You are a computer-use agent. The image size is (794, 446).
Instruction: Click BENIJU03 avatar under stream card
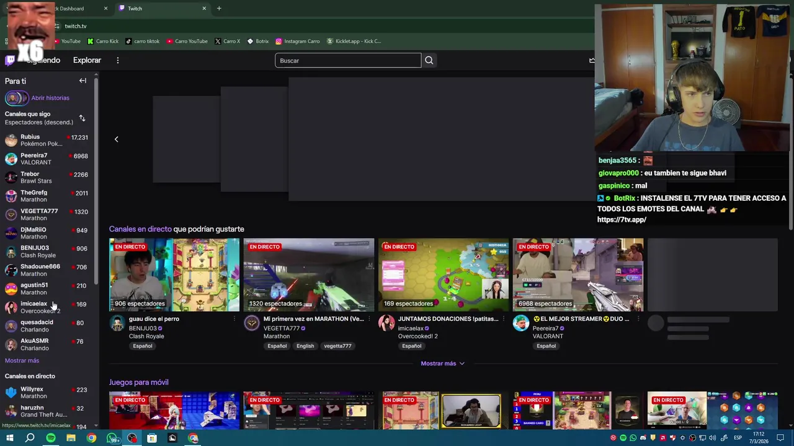(117, 323)
